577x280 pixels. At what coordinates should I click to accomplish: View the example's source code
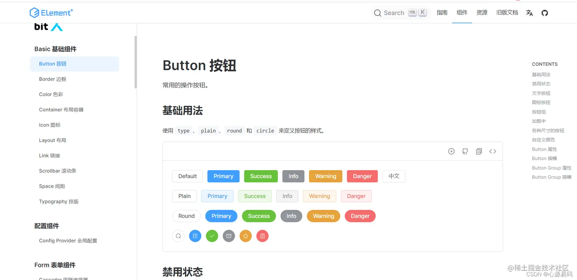tap(493, 151)
